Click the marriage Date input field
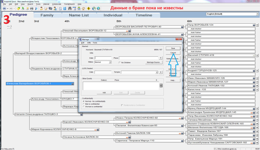Screen dimensions: 260x150 click(103, 58)
